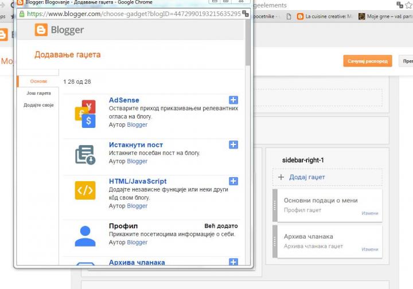Click the Blogger logo in popup header

[59, 30]
